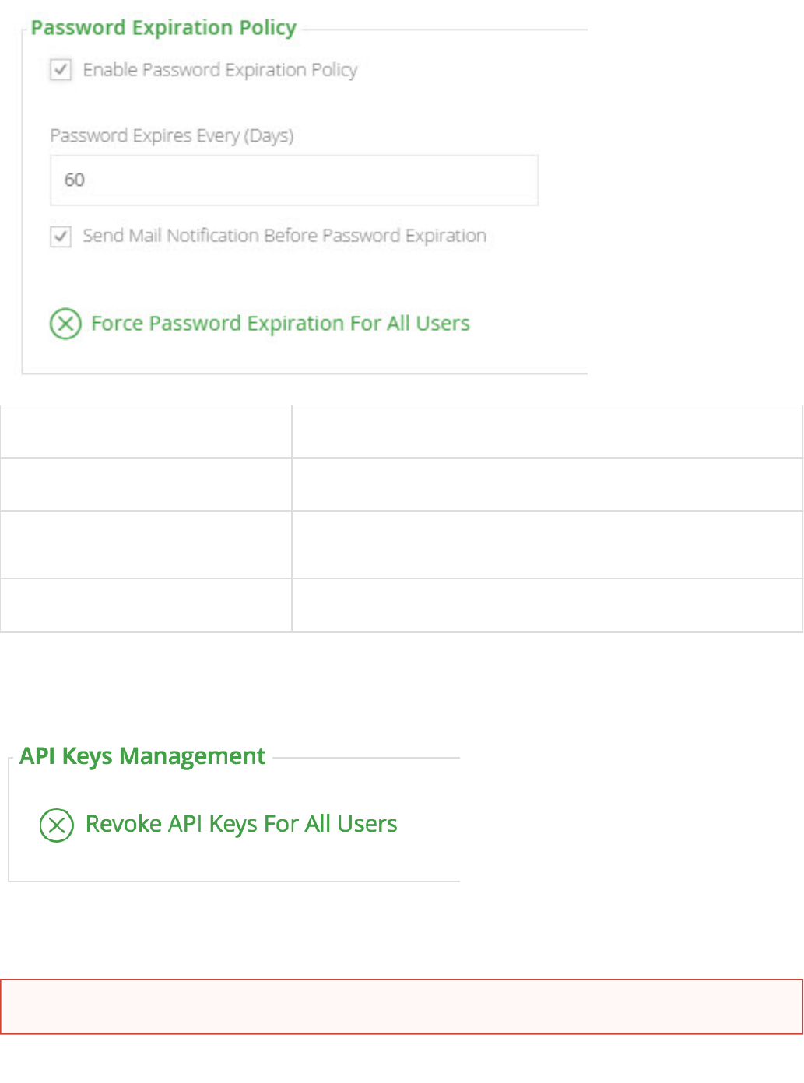Select the API Keys Management section heading
Screen dimensions: 804x1083
click(142, 756)
